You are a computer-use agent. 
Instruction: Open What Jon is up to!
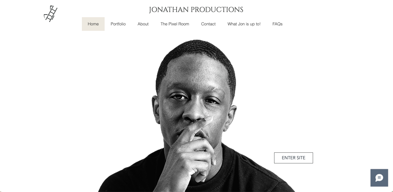(244, 24)
